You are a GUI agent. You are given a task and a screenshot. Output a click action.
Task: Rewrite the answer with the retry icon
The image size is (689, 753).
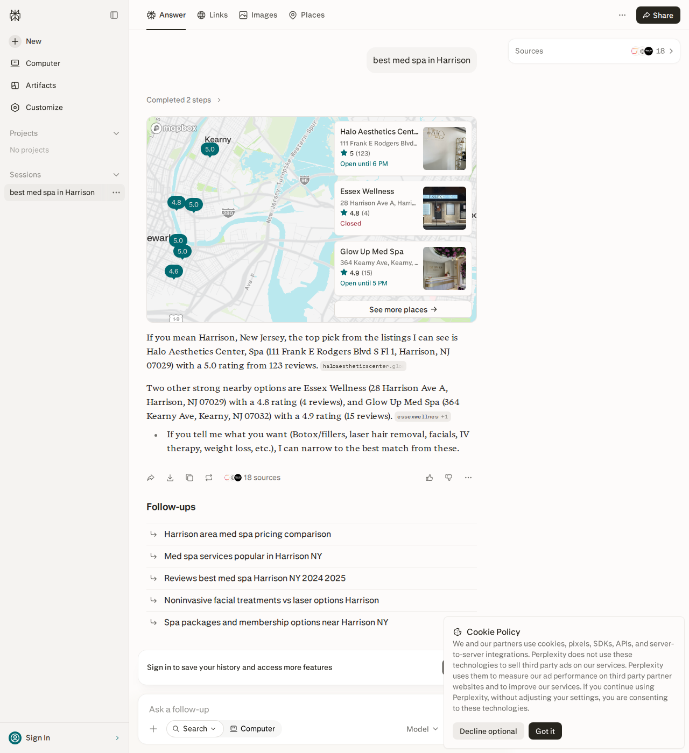point(209,478)
